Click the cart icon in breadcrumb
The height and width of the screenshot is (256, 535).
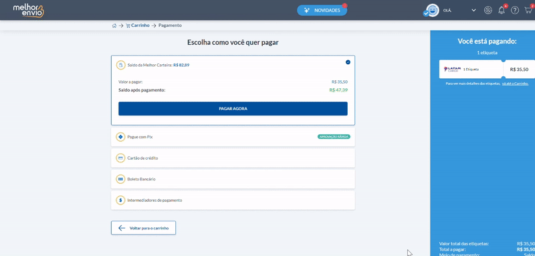(128, 25)
